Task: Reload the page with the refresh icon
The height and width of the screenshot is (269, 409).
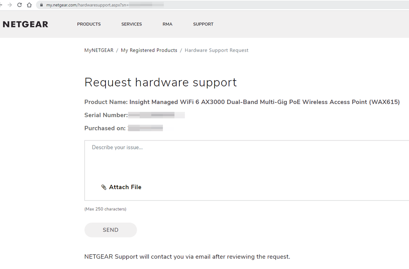Action: coord(19,5)
